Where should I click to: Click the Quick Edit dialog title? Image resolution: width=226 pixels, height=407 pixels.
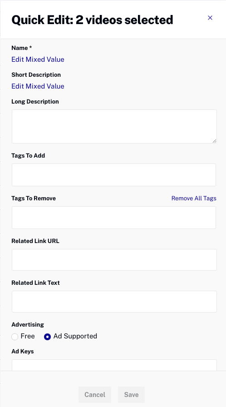click(92, 20)
